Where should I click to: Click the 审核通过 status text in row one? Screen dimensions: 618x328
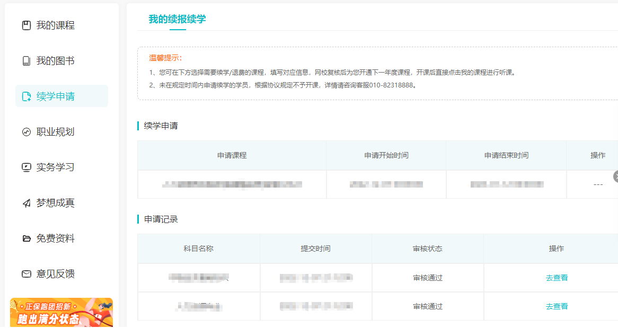coord(428,277)
